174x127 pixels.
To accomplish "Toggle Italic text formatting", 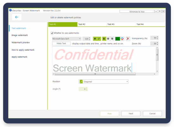I will pyautogui.click(x=99, y=39).
